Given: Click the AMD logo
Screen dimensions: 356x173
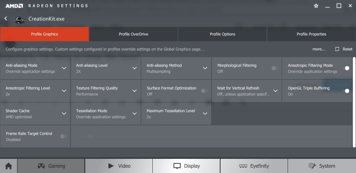Looking at the screenshot, I should click(14, 6).
